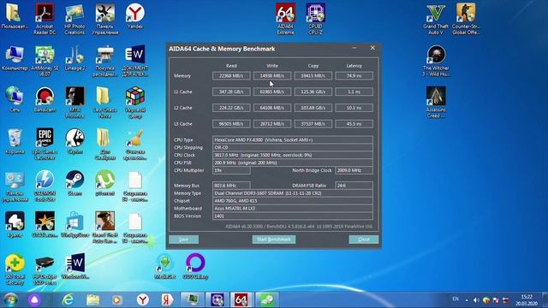
Task: Click the L2 Cache Write result field
Action: click(272, 108)
